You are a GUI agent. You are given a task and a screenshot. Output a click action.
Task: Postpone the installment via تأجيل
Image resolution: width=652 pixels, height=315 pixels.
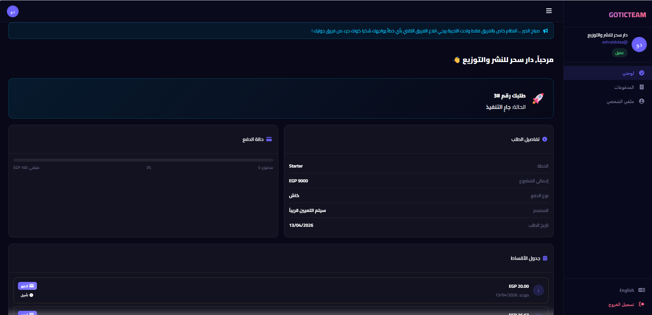tap(27, 295)
